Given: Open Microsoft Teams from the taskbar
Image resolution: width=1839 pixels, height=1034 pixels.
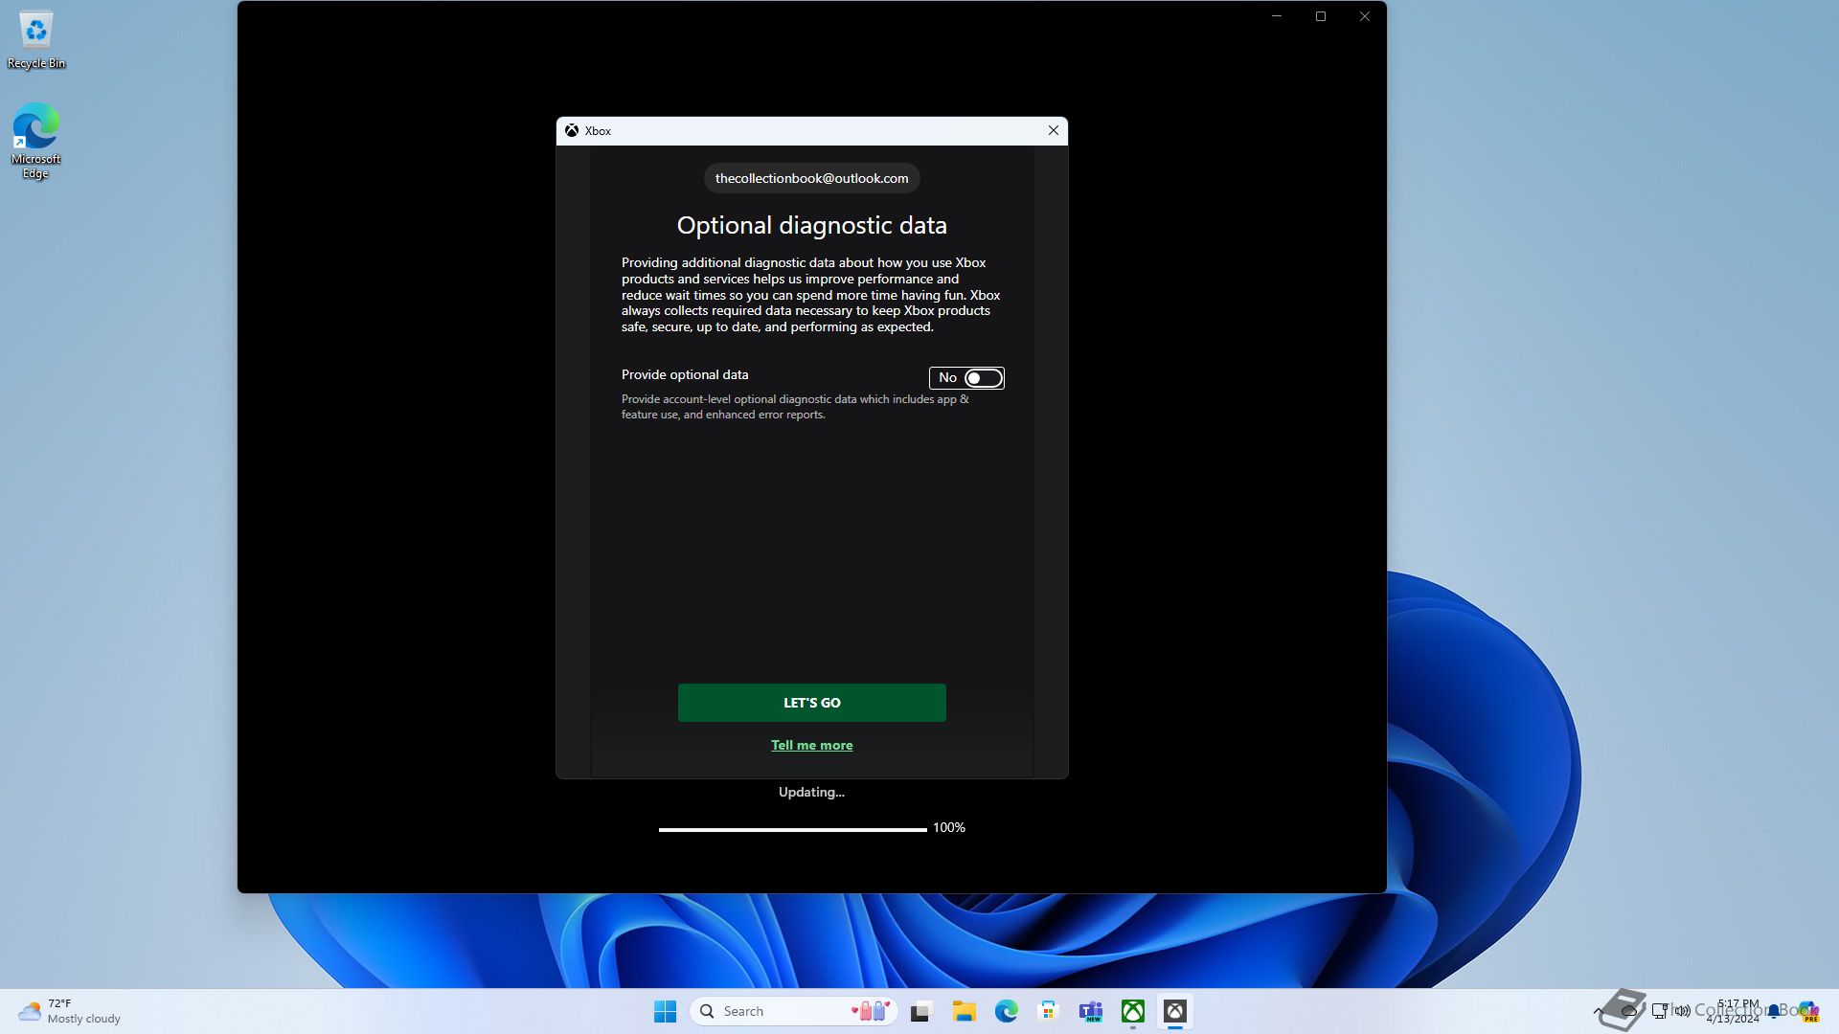Looking at the screenshot, I should 1090,1011.
